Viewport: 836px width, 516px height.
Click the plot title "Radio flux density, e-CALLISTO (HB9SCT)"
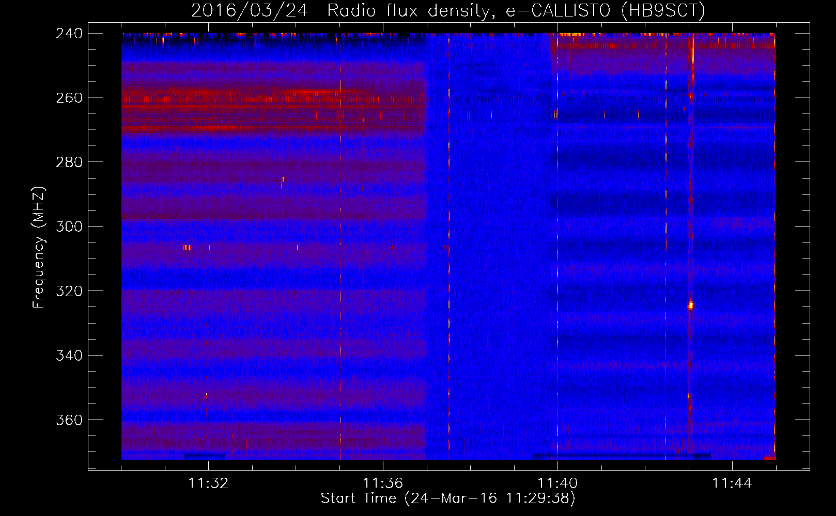point(516,10)
